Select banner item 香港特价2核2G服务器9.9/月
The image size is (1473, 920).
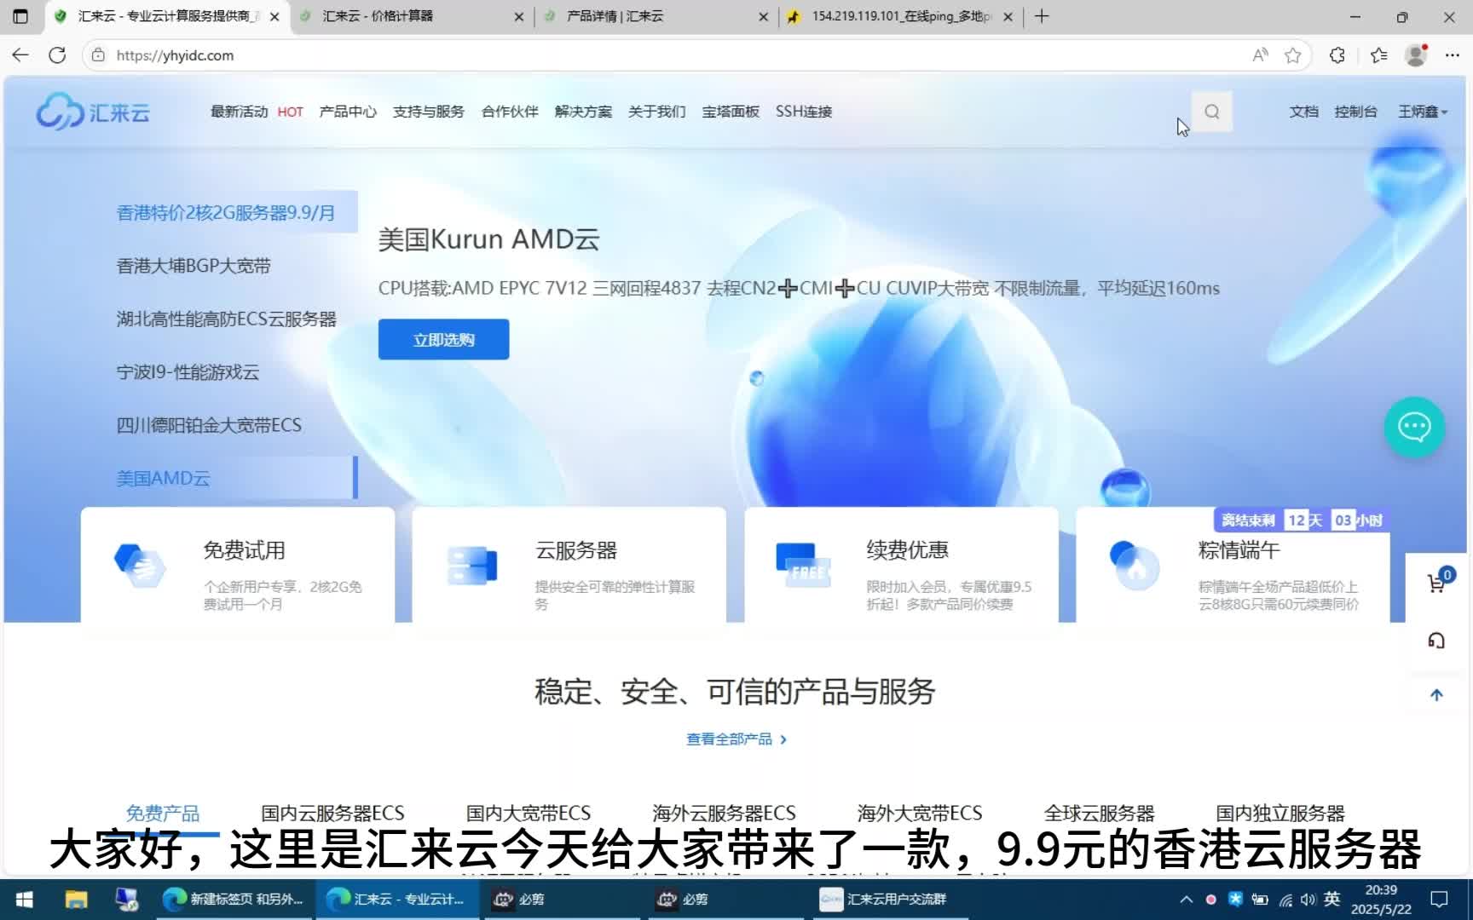[226, 213]
